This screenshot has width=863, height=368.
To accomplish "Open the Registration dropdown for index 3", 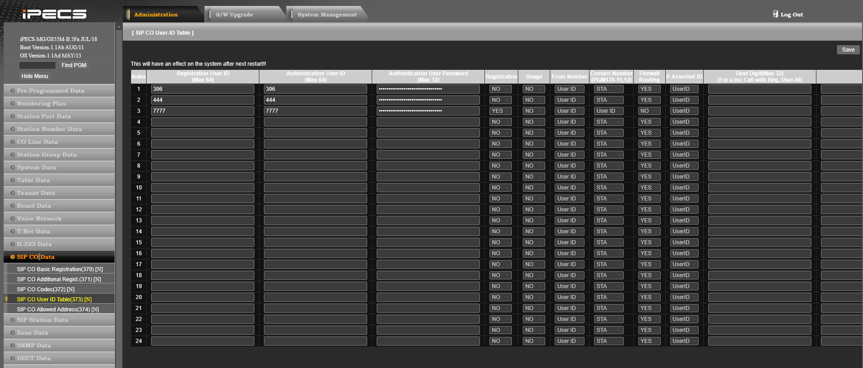I will 500,111.
